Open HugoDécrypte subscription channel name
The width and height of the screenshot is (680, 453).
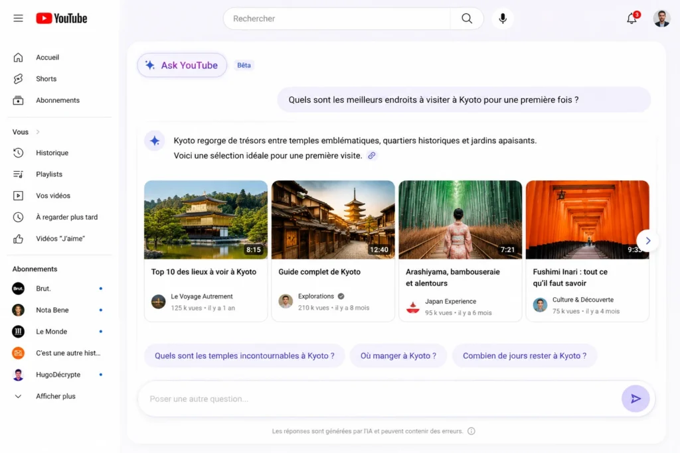click(58, 375)
